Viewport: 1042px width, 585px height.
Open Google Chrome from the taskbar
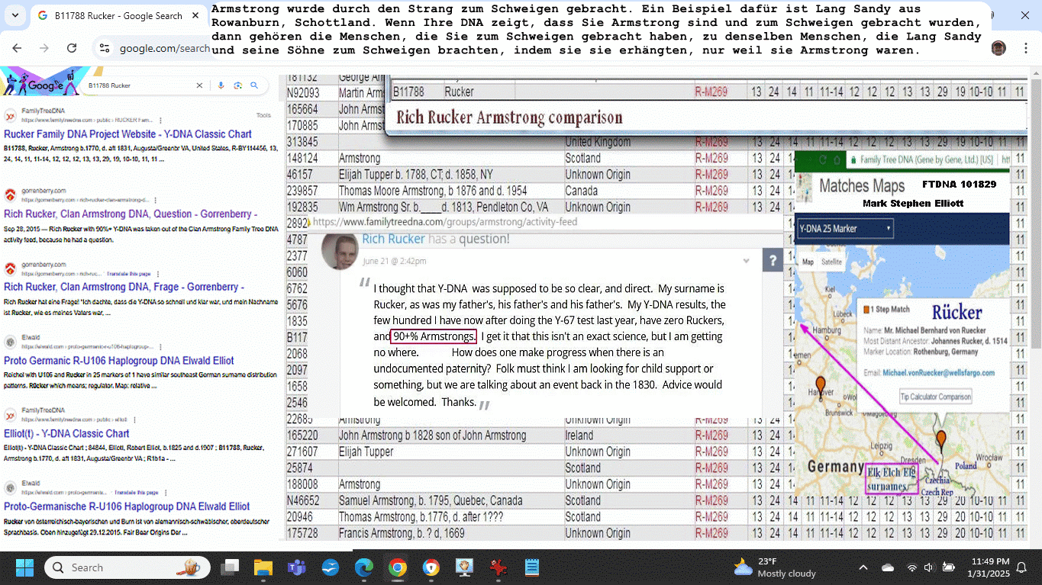click(x=397, y=567)
